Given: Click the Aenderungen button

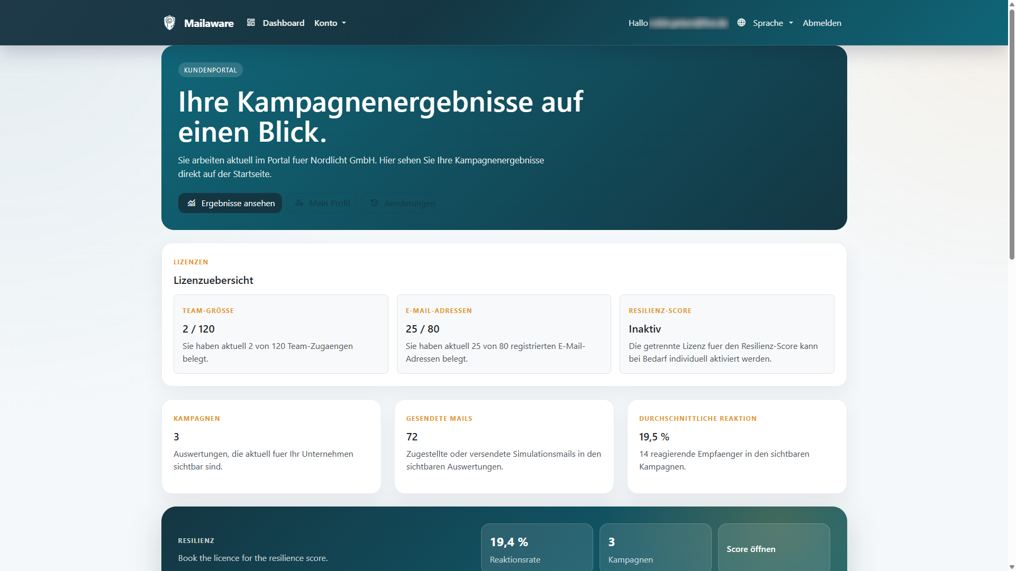Looking at the screenshot, I should click(403, 203).
